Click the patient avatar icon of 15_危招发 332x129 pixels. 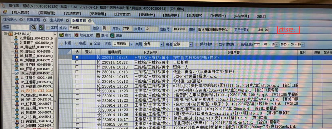click(17, 95)
